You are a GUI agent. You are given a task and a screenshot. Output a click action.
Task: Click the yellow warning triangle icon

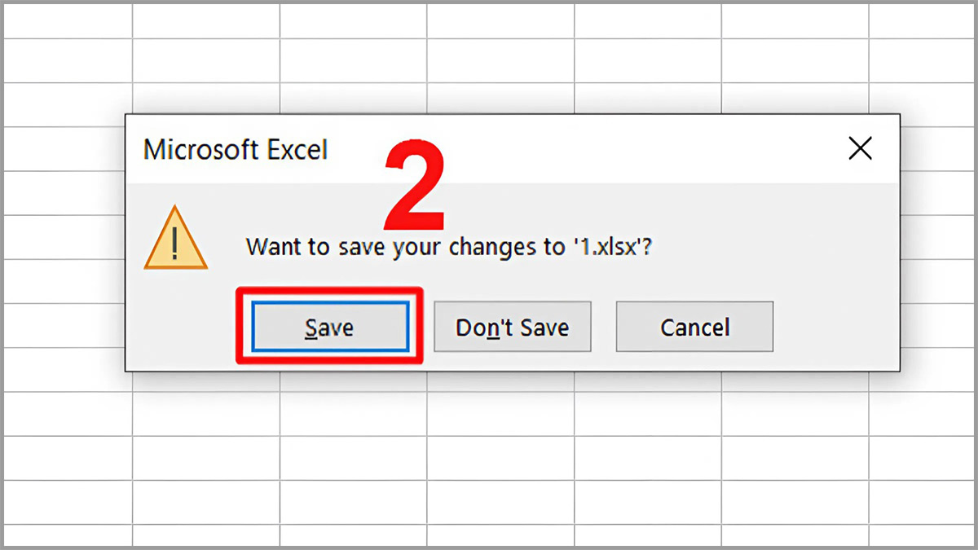[176, 239]
